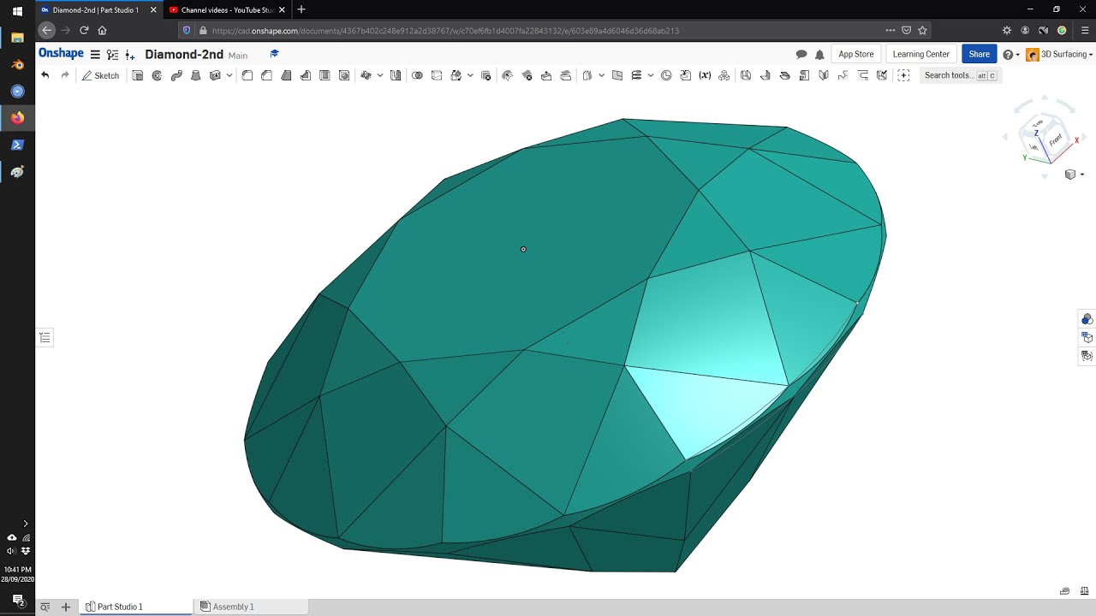Open the Onshape hamburger menu
Screen dimensions: 1096x616
pyautogui.click(x=95, y=54)
